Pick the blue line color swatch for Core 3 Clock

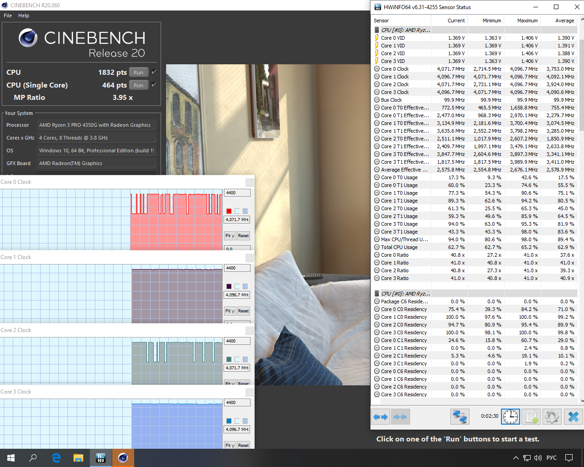coord(229,421)
